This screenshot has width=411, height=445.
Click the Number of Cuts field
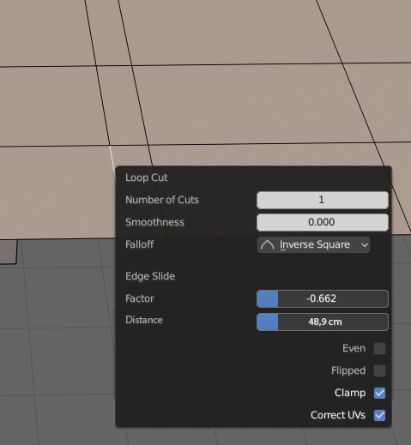[323, 200]
